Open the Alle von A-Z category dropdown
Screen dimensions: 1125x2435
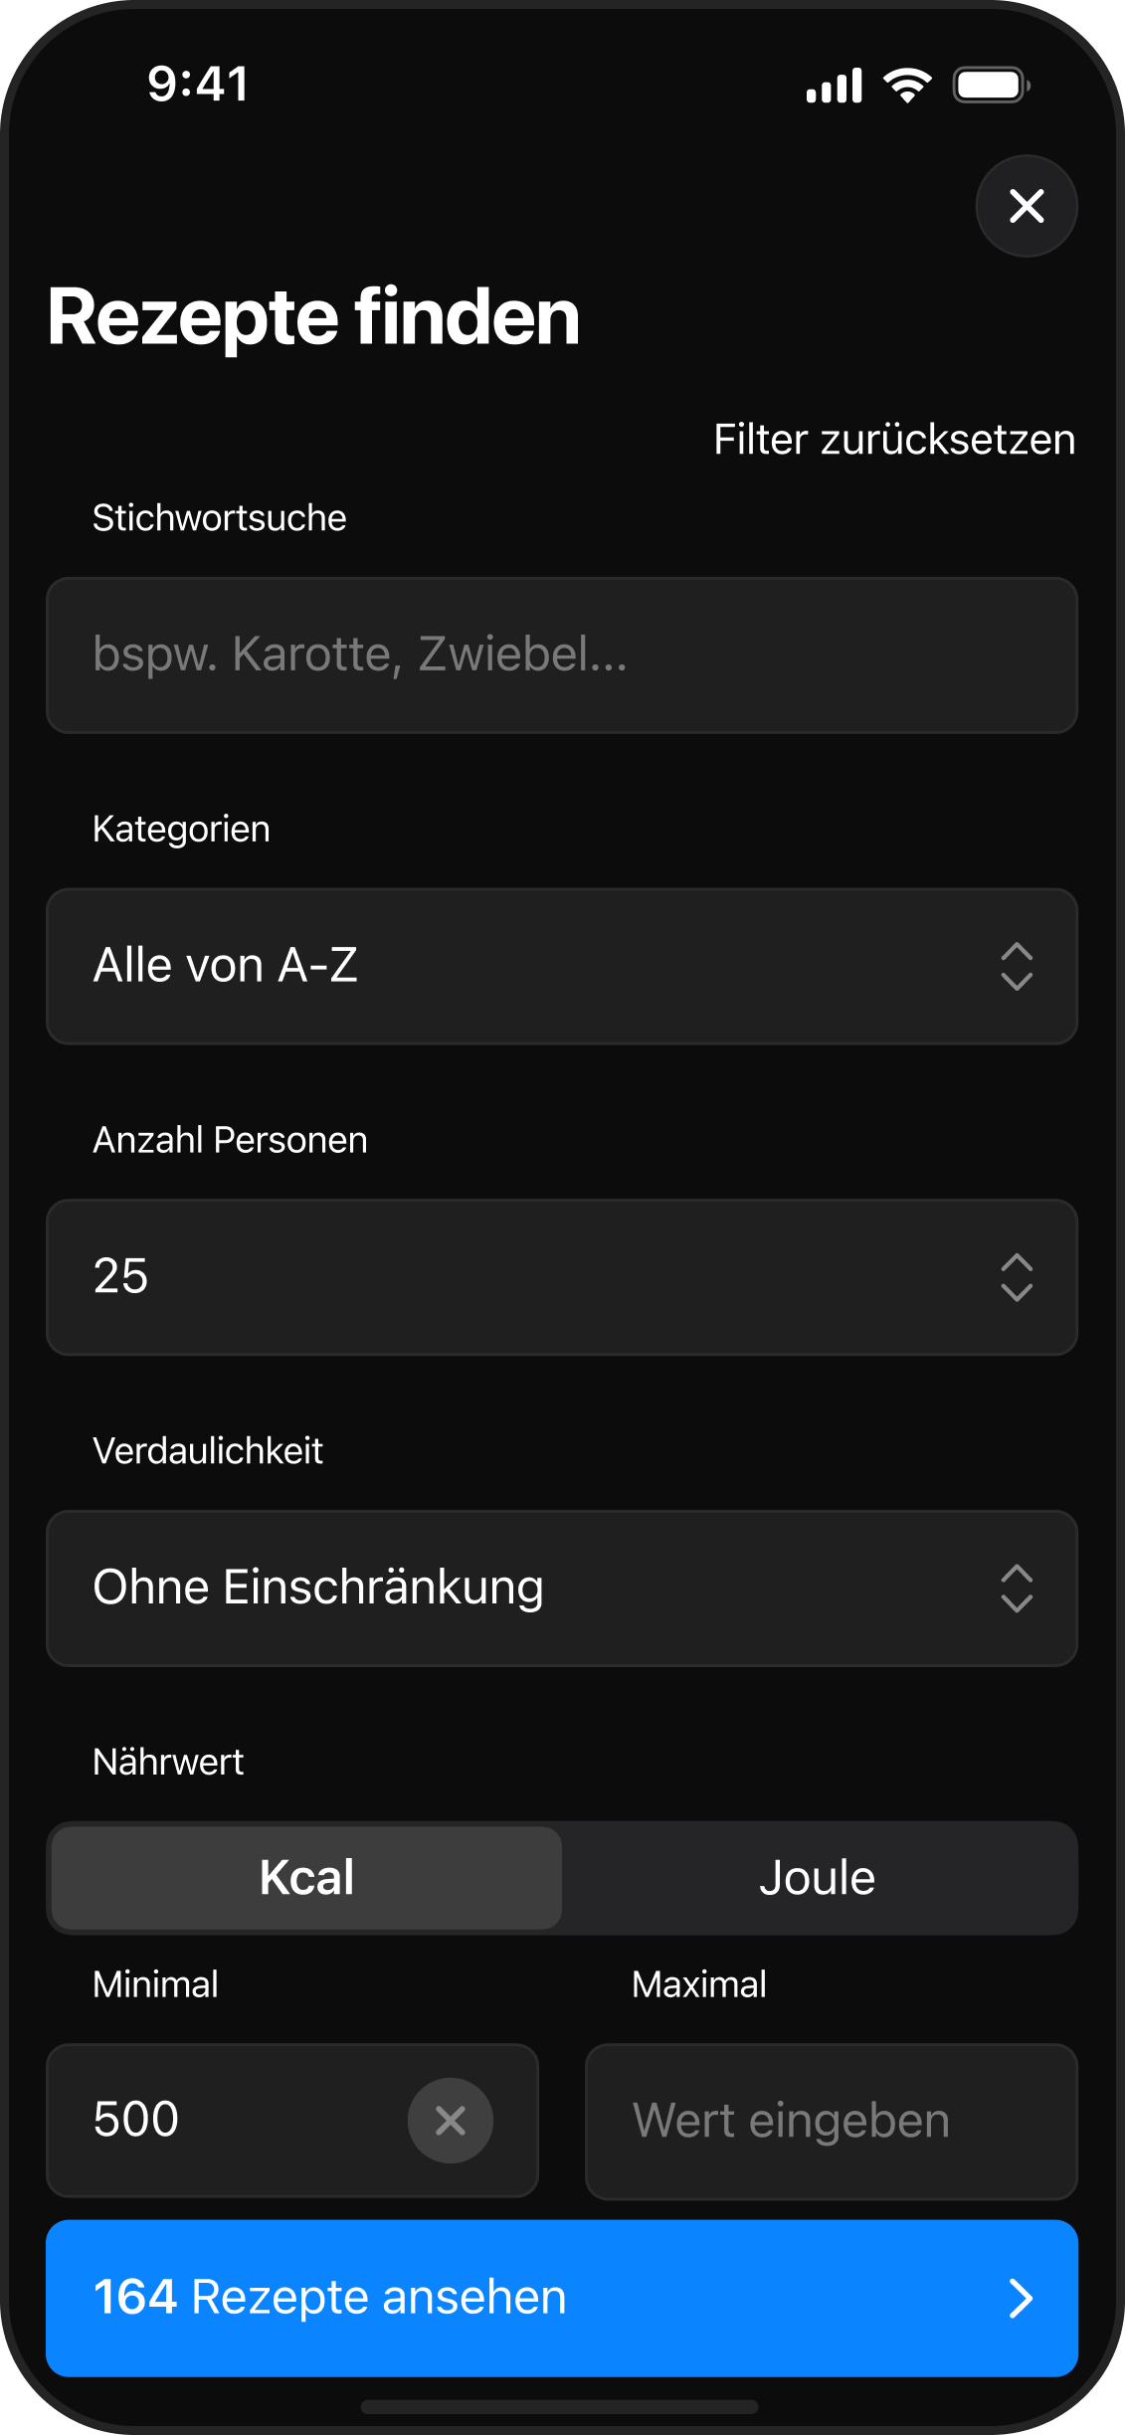497,966
